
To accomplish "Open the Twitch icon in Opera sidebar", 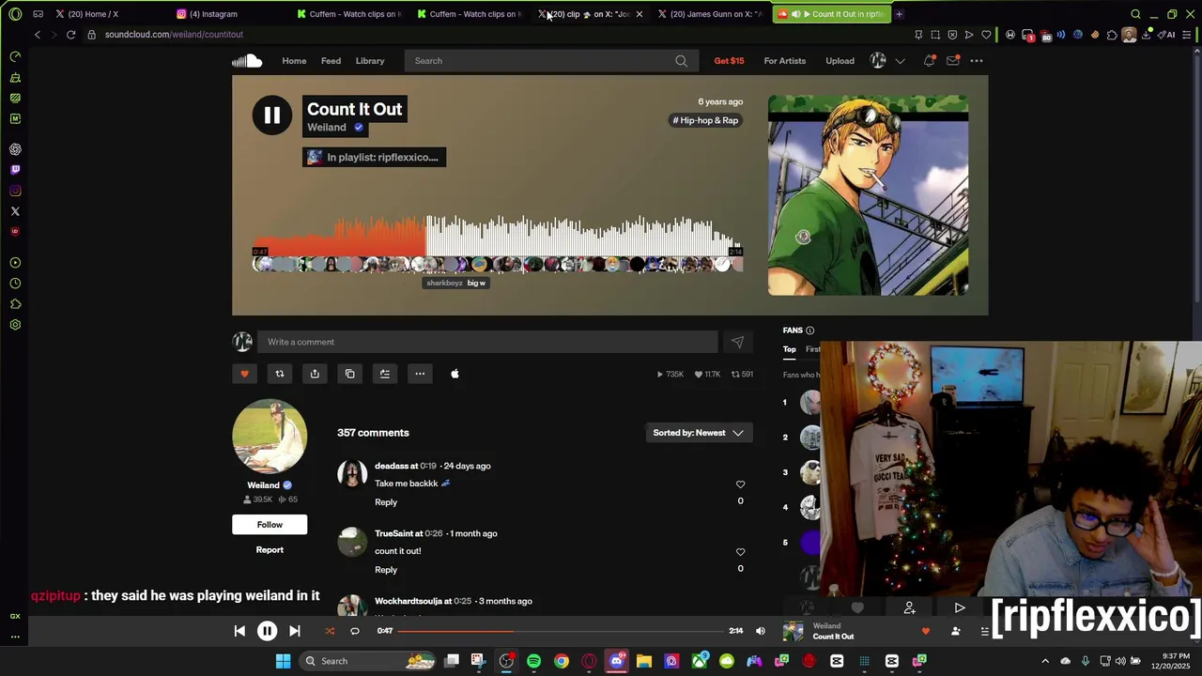I will pyautogui.click(x=15, y=170).
